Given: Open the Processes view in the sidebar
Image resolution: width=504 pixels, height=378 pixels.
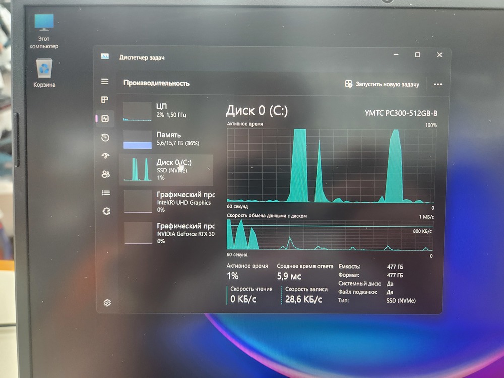Looking at the screenshot, I should click(105, 99).
